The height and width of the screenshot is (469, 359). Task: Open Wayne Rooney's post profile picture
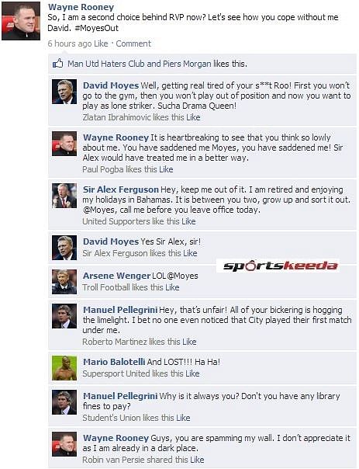tap(21, 21)
